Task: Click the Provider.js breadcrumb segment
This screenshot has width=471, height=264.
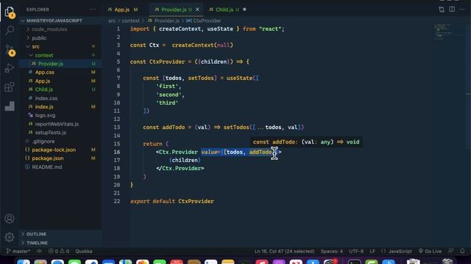Action: (163, 21)
